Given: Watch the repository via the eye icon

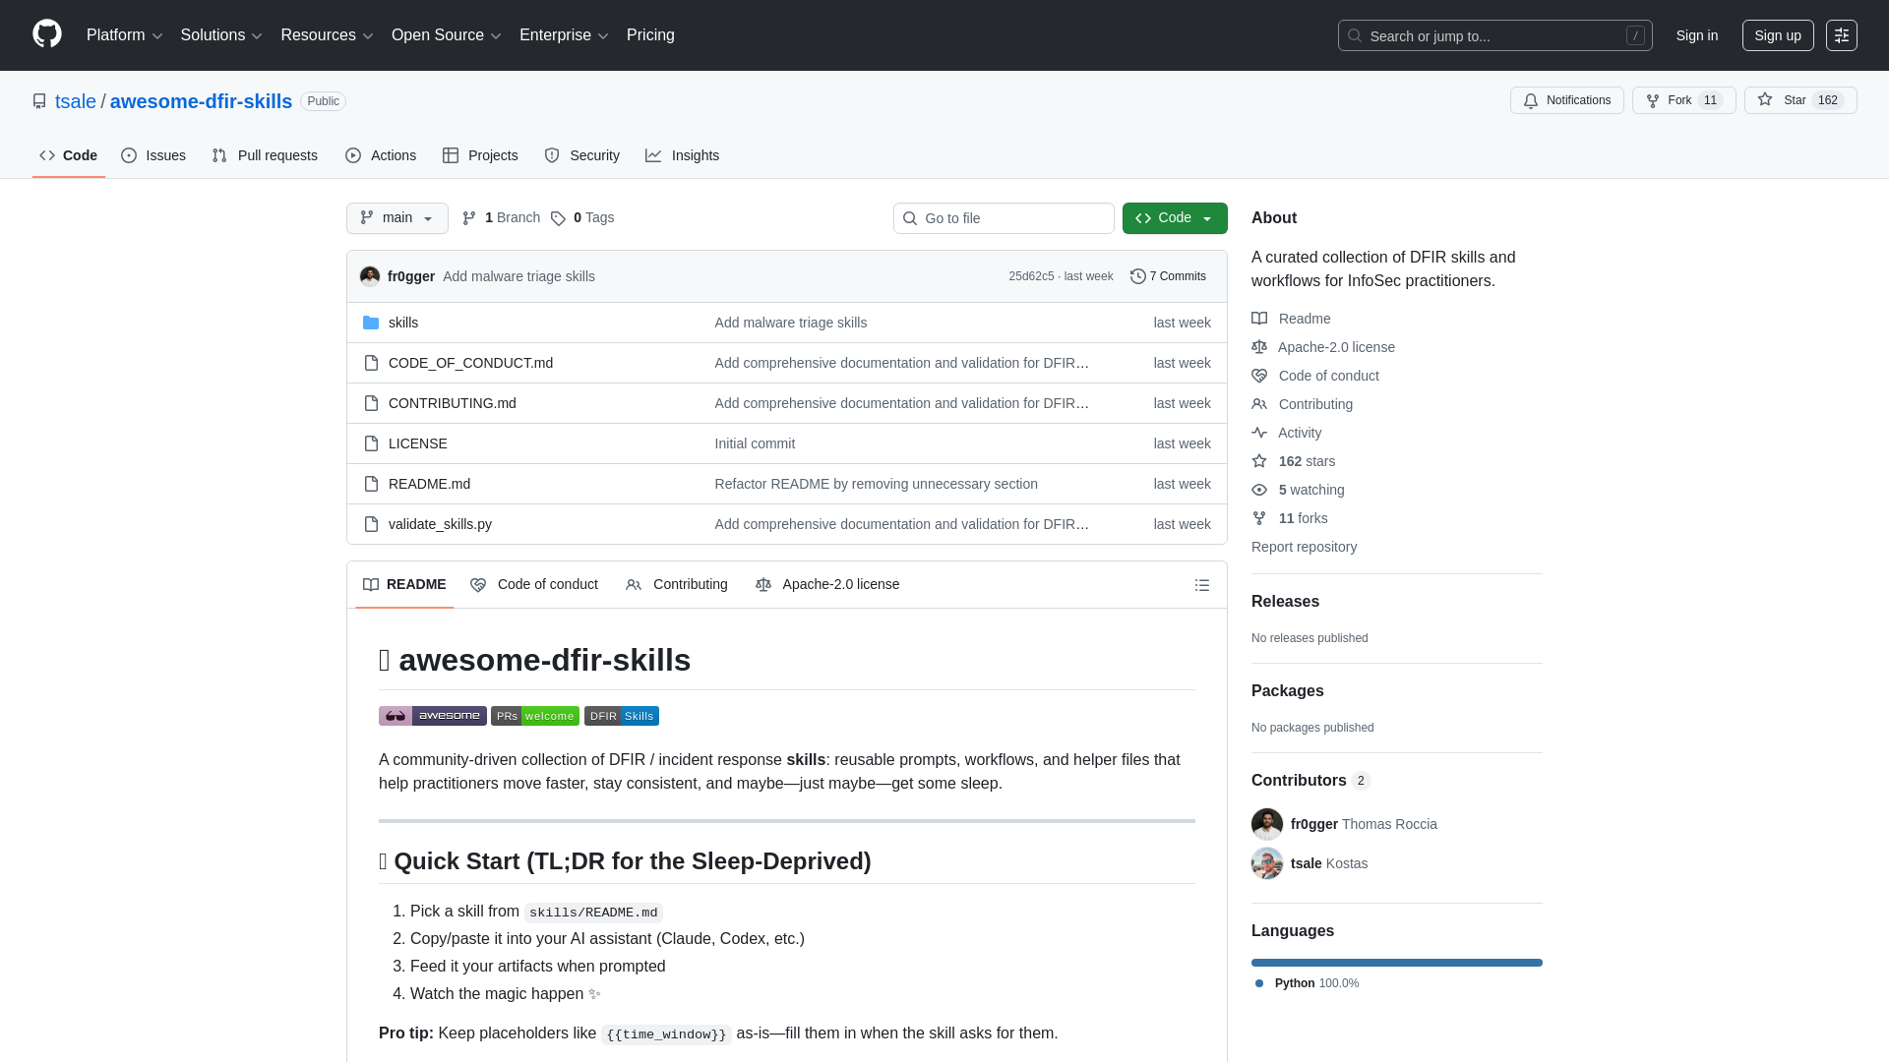Looking at the screenshot, I should pyautogui.click(x=1259, y=490).
